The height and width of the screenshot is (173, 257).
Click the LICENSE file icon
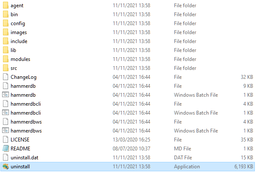point(6,139)
